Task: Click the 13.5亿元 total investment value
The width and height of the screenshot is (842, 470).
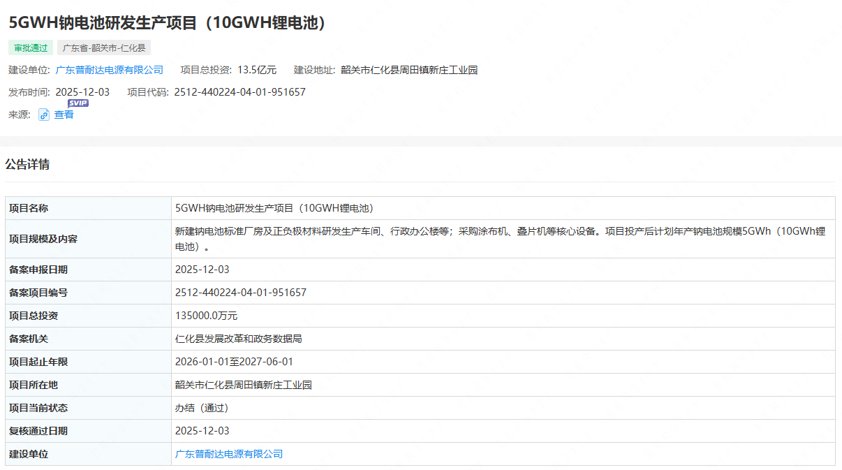Action: point(257,70)
